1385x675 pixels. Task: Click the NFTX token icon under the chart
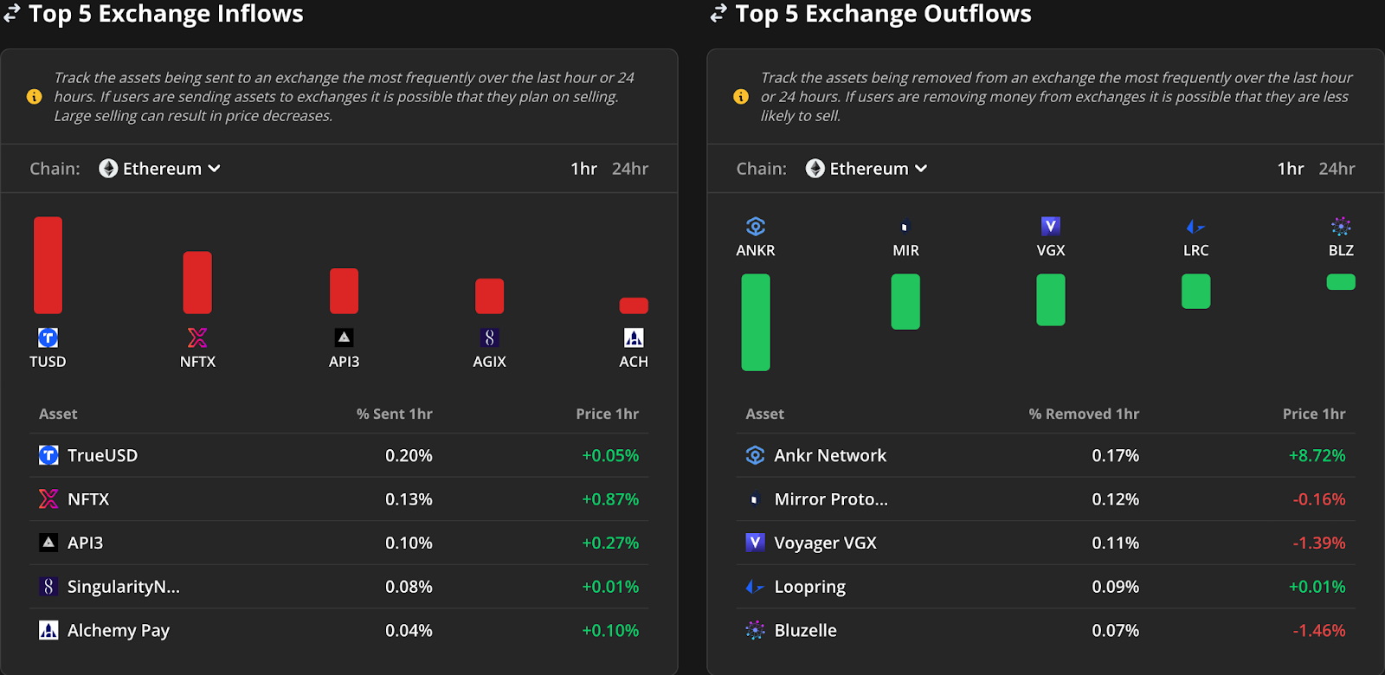click(x=197, y=337)
